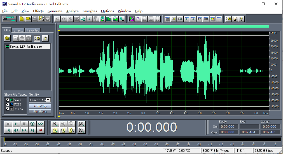Screen dimensions: 283x154
Task: Click the Fast Forward double-arrow button
Action: point(24,130)
